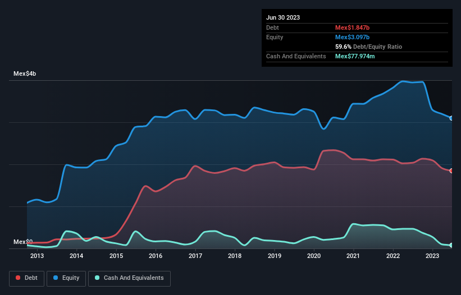Viewport: 461px width, 295px height.
Task: Click the Cash And Equivalents tooltip label
Action: [x=296, y=56]
